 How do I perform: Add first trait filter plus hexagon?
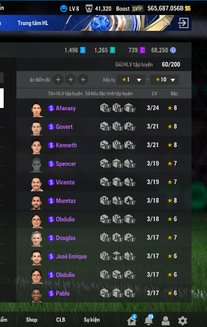pos(58,79)
